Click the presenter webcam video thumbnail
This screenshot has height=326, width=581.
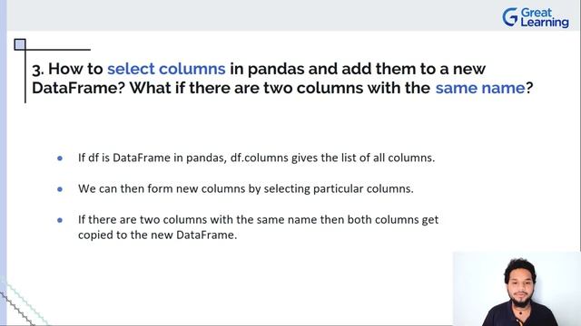[x=517, y=289]
